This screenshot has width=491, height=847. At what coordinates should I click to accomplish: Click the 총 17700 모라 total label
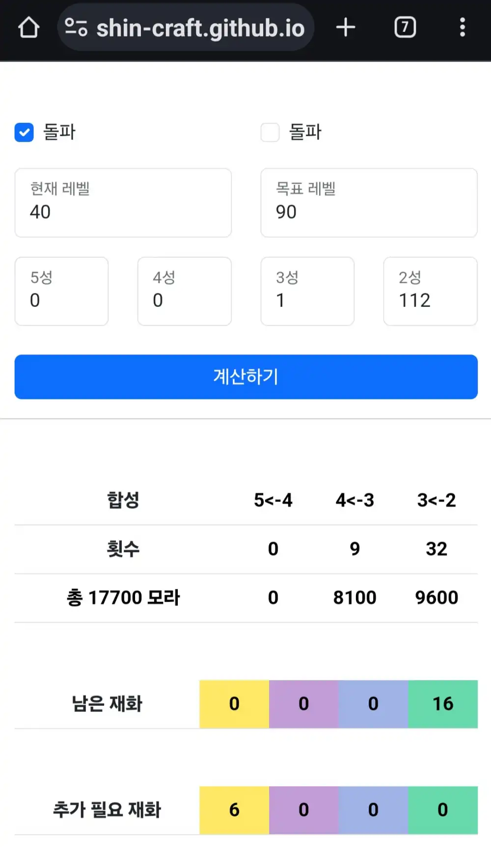click(123, 598)
